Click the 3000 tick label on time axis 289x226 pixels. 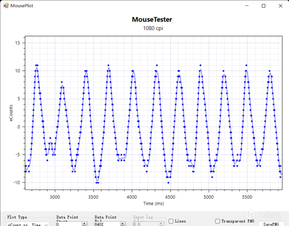click(55, 197)
